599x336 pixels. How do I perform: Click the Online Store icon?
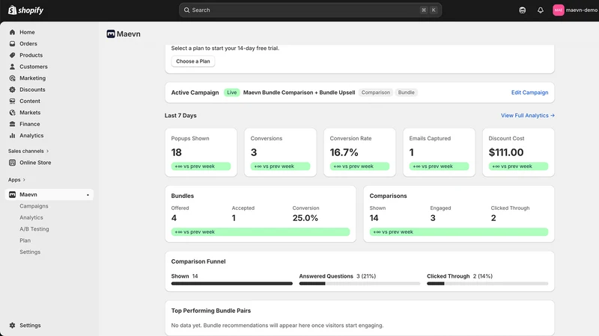pyautogui.click(x=12, y=163)
